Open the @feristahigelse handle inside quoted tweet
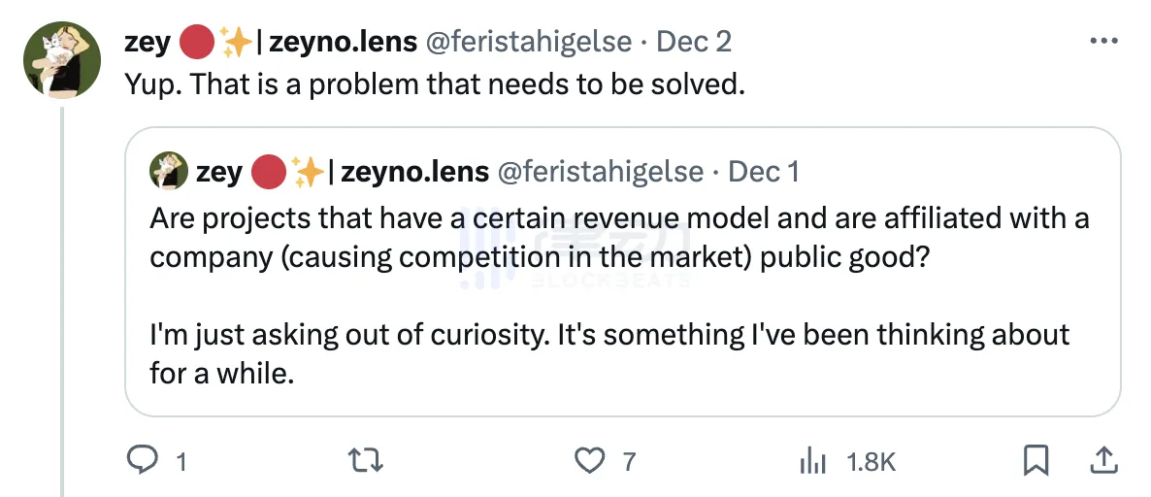1151x497 pixels. tap(601, 172)
